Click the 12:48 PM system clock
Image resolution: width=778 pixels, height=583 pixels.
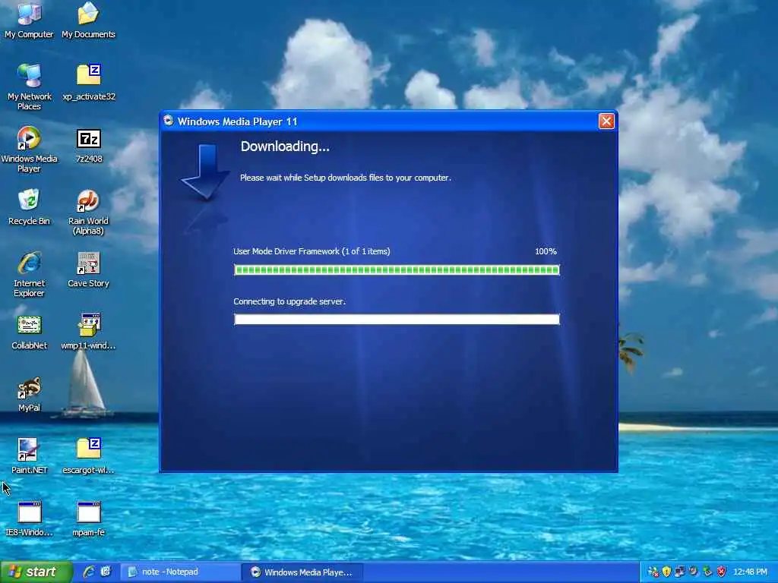750,572
